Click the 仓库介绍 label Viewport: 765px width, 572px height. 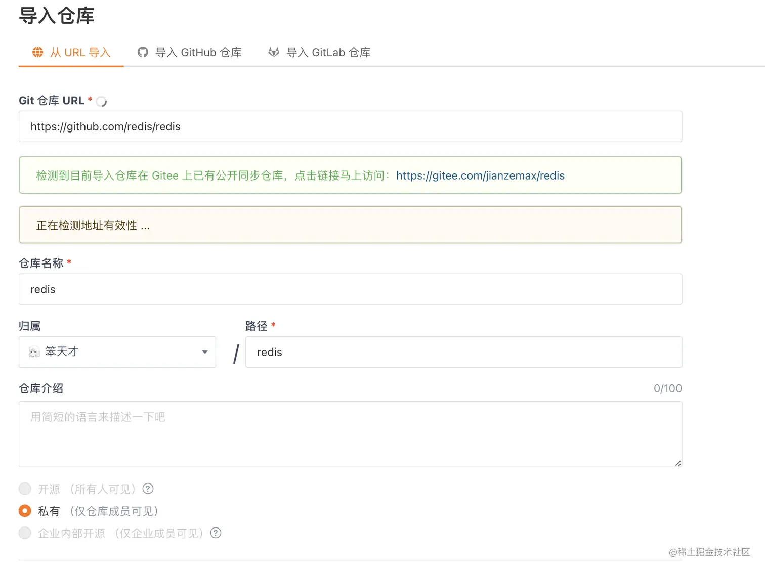(x=41, y=388)
